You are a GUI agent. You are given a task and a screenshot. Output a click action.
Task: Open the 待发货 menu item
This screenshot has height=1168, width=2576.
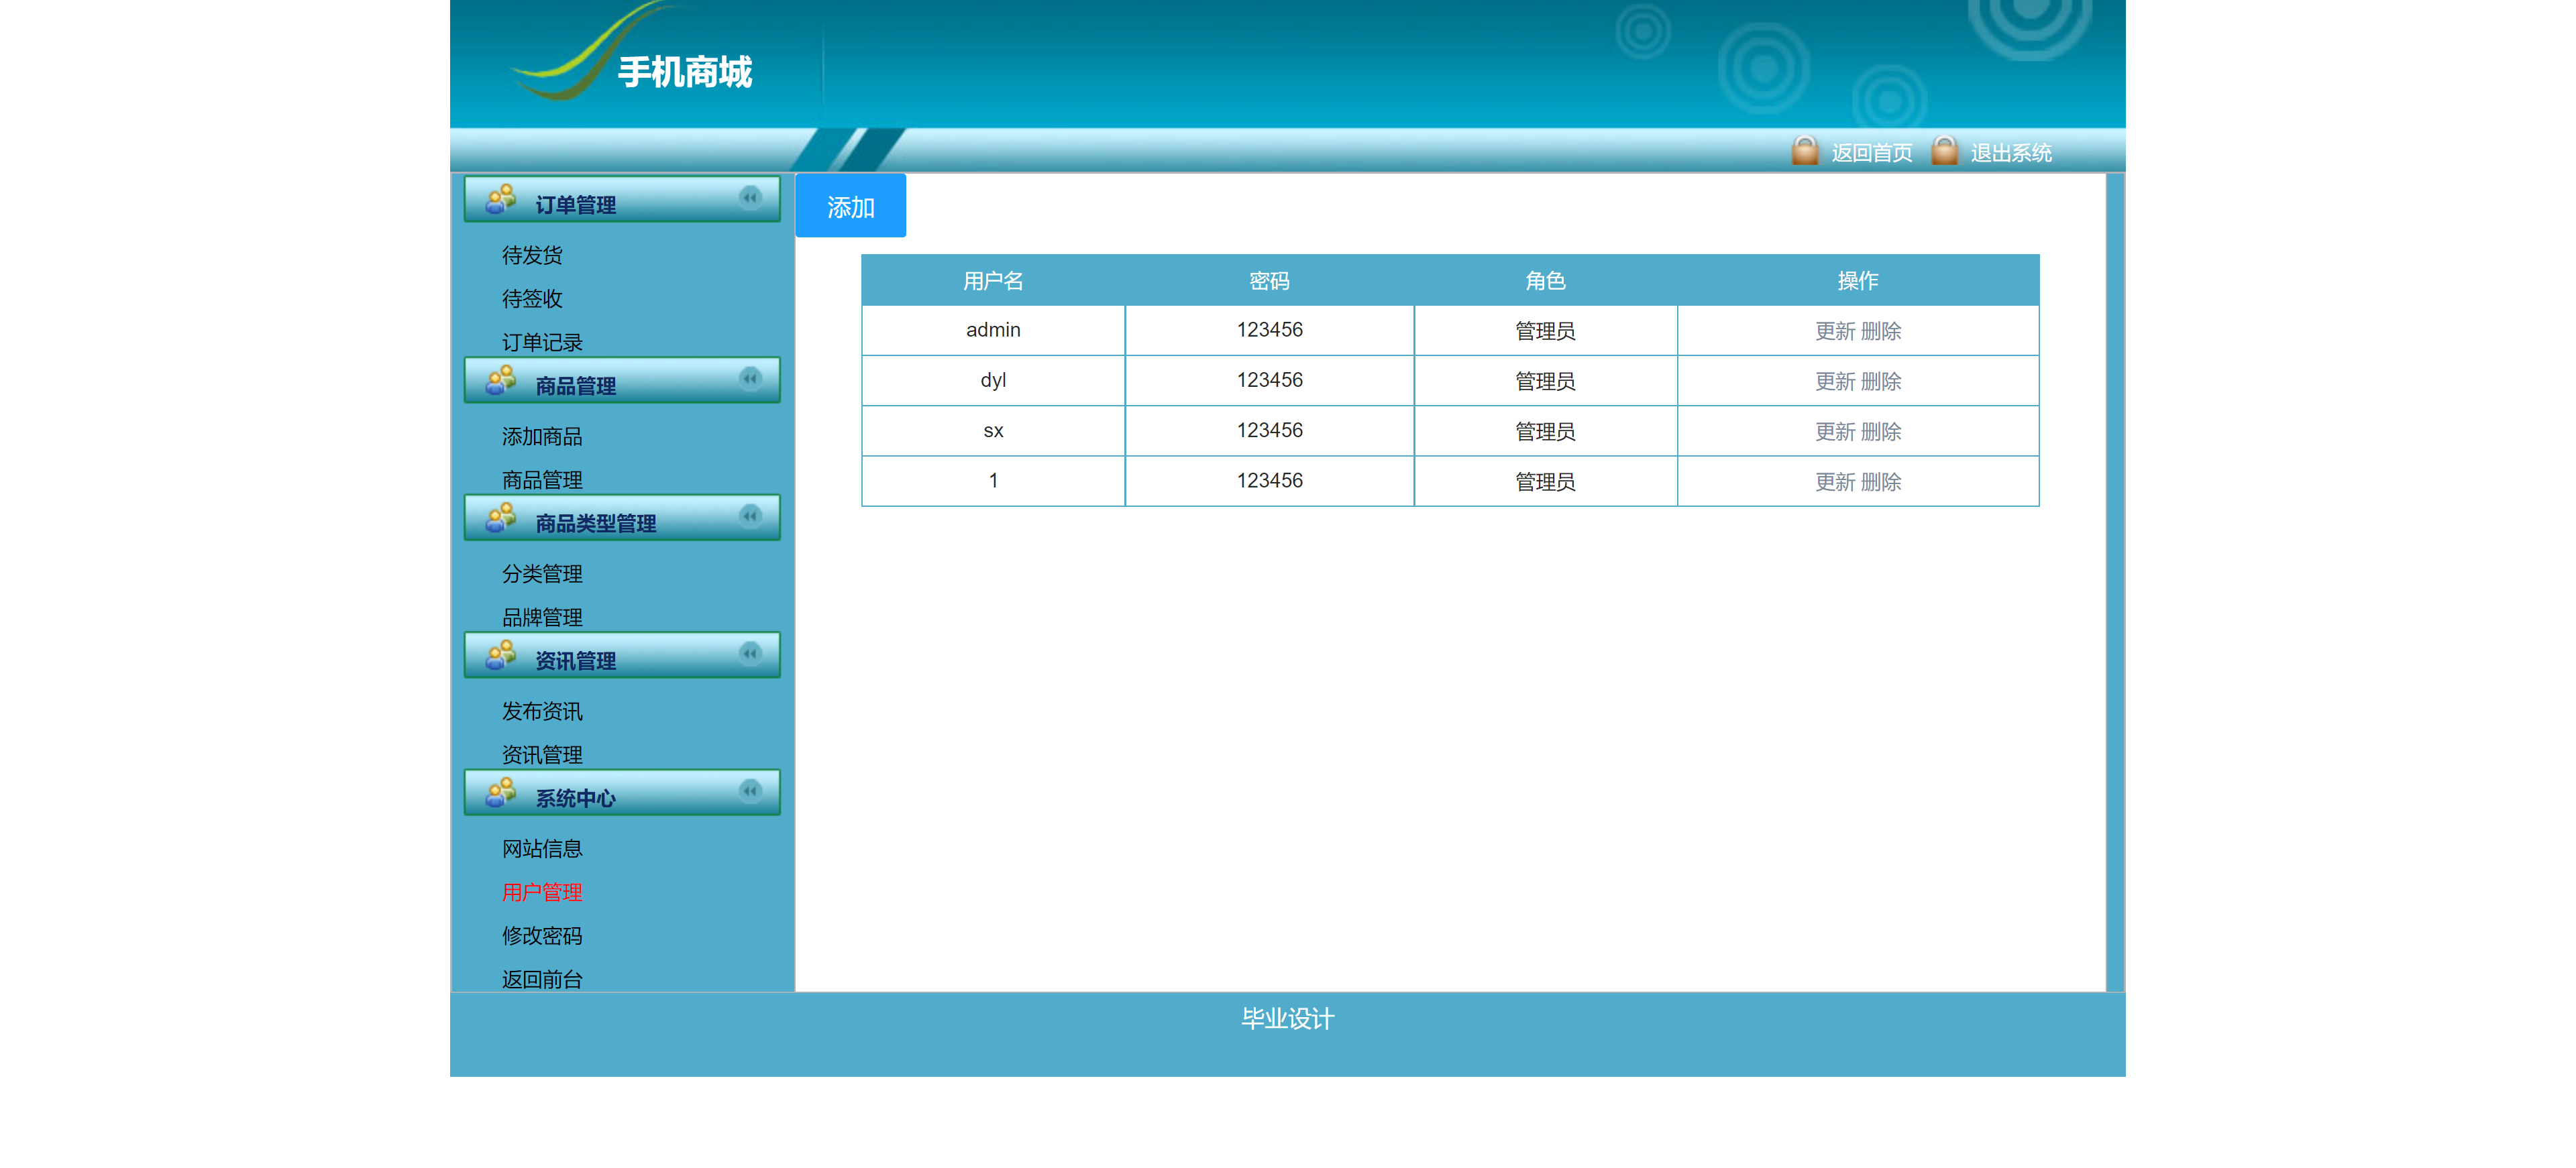[532, 255]
